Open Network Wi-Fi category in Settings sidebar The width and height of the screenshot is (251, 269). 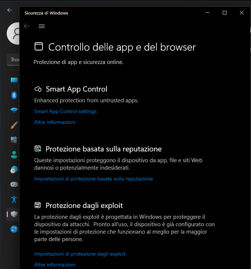coord(14,110)
